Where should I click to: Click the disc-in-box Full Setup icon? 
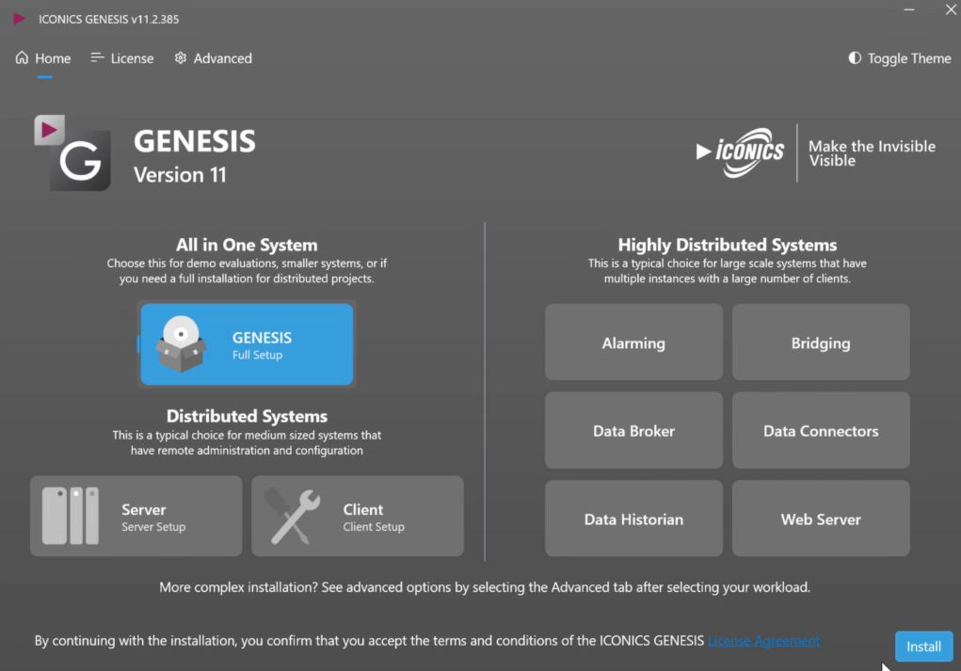pos(181,343)
